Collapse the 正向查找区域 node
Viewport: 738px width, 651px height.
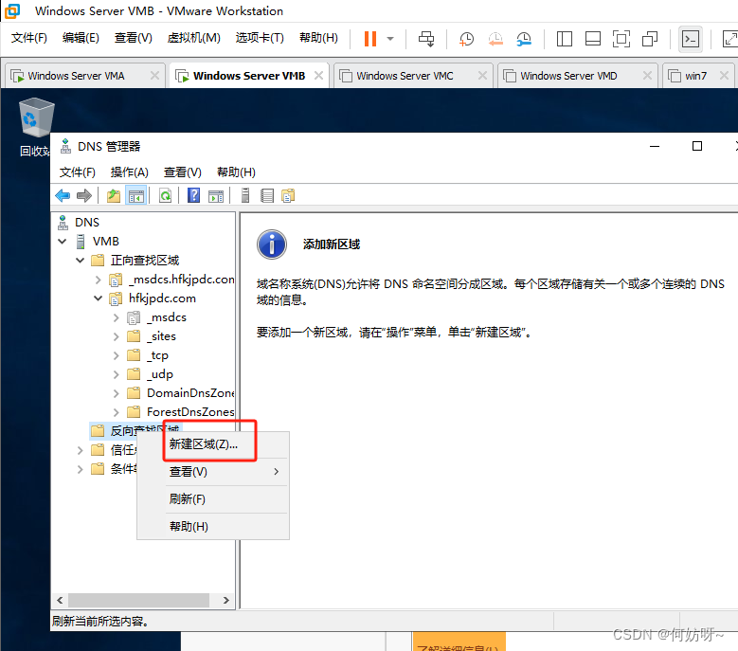[81, 261]
